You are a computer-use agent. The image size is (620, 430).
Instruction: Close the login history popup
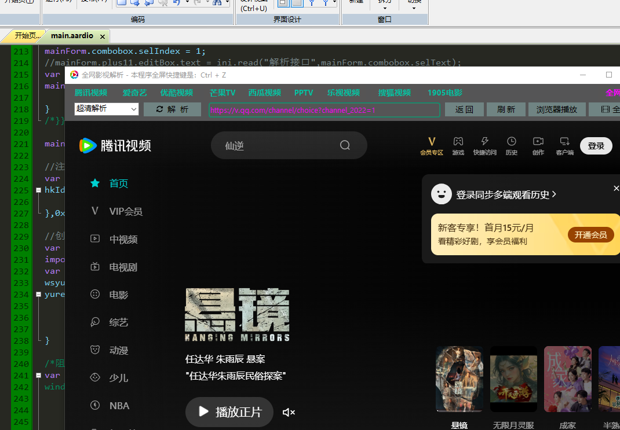coord(616,188)
